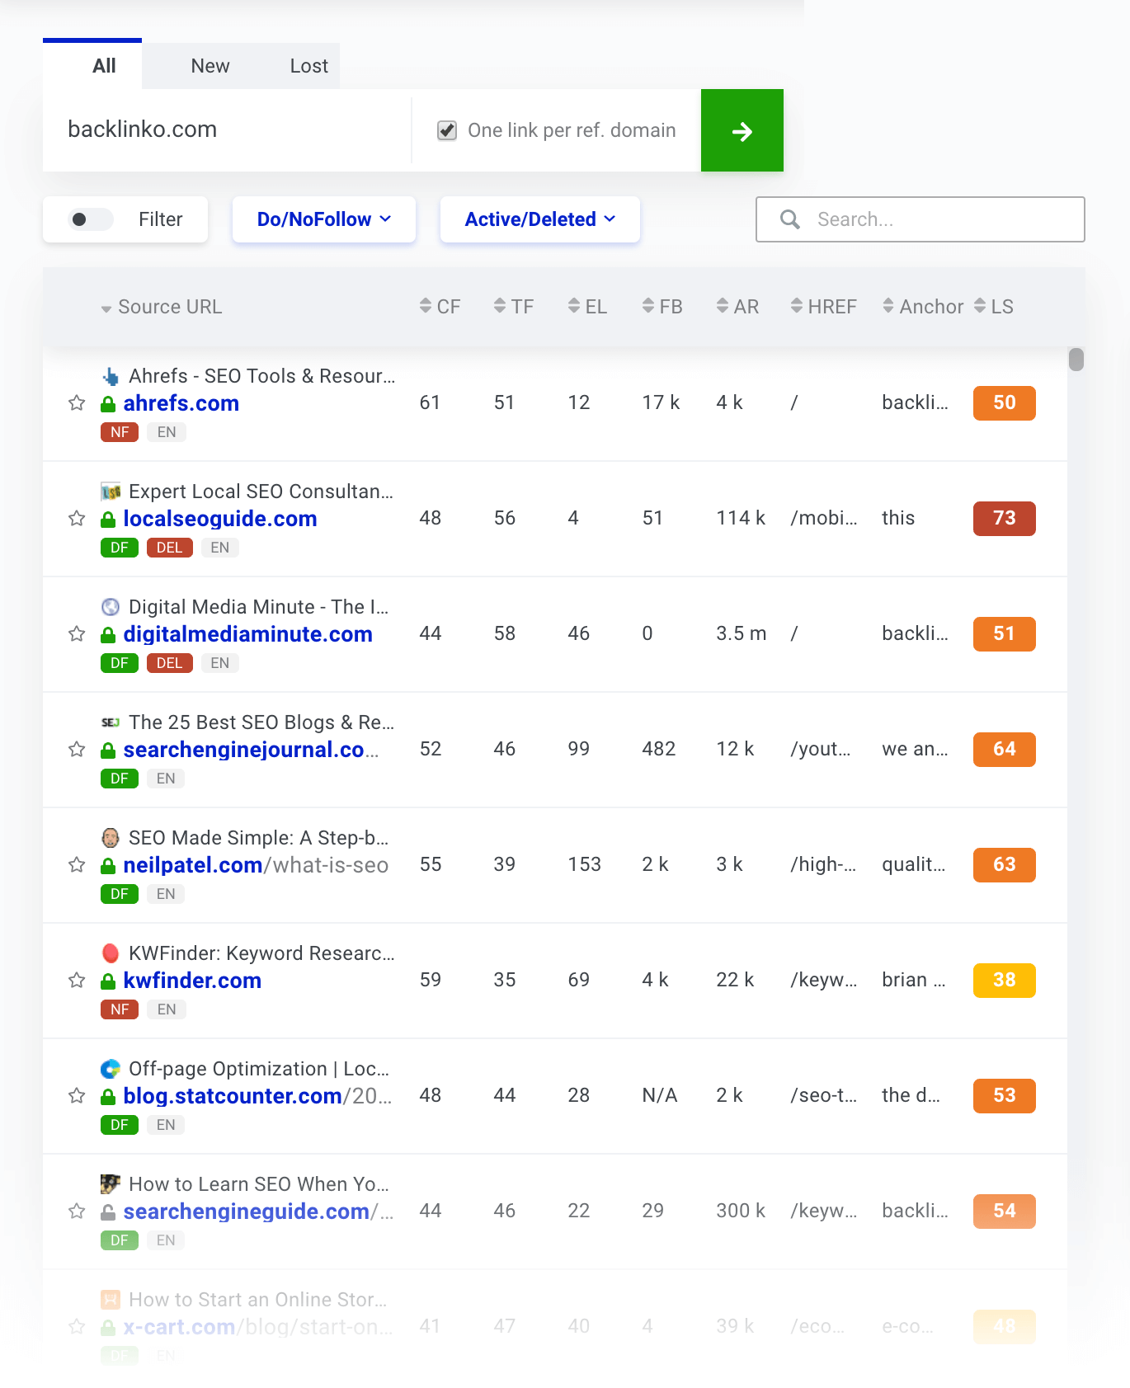Click the KWFinder red favicon
Viewport: 1130px width, 1388px height.
[111, 953]
